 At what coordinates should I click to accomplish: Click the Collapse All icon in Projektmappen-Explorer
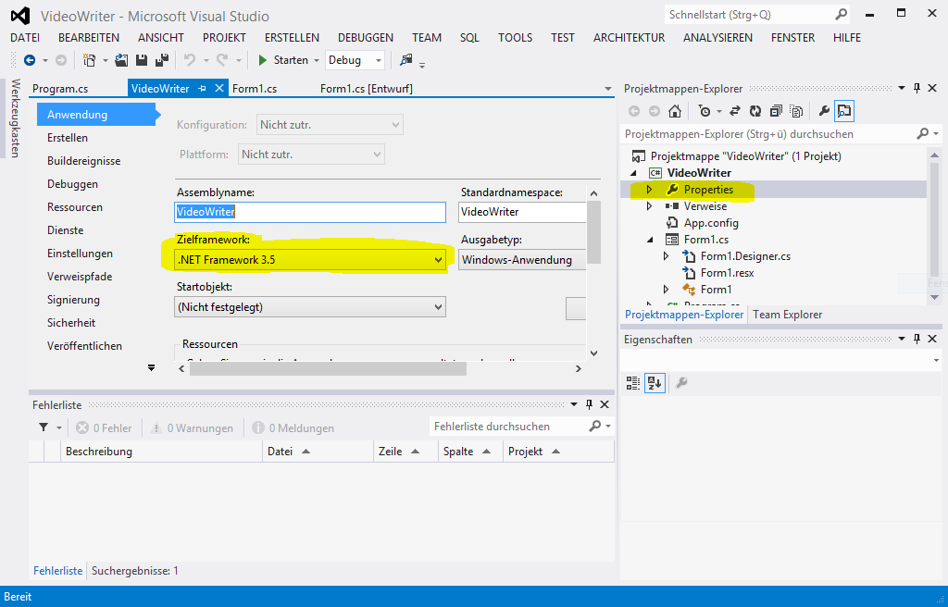click(x=776, y=111)
